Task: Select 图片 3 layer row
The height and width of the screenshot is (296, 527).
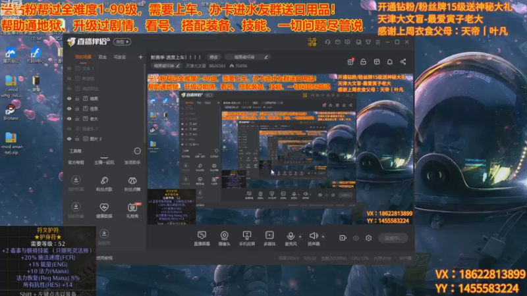Action: pos(105,139)
